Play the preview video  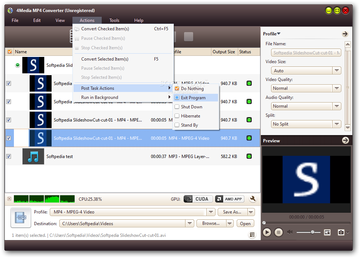(267, 232)
